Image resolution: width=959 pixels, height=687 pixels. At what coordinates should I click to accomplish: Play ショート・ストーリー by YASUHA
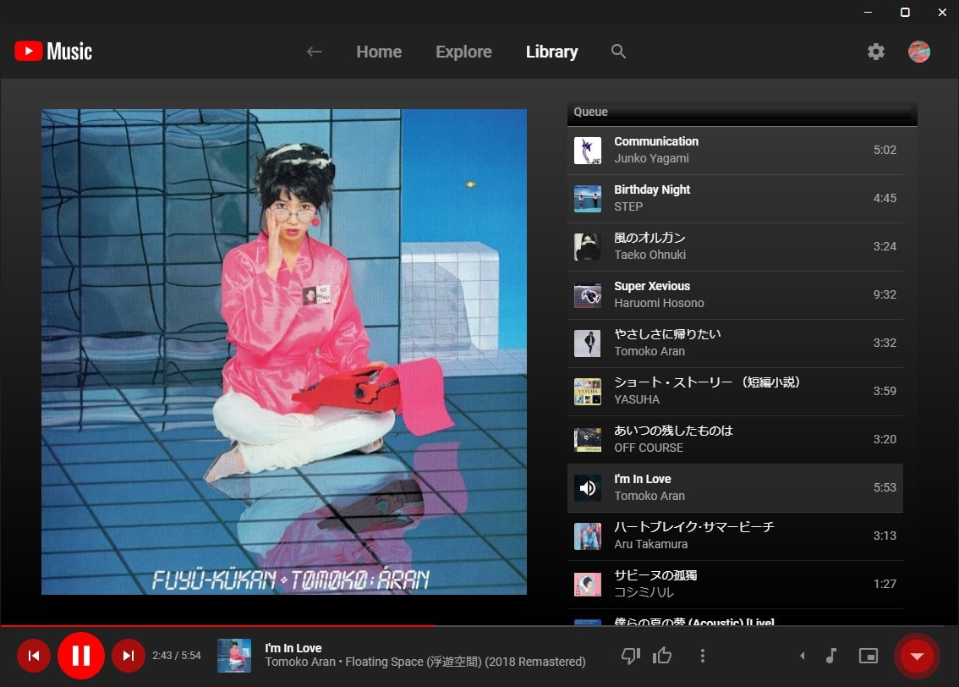(x=735, y=392)
